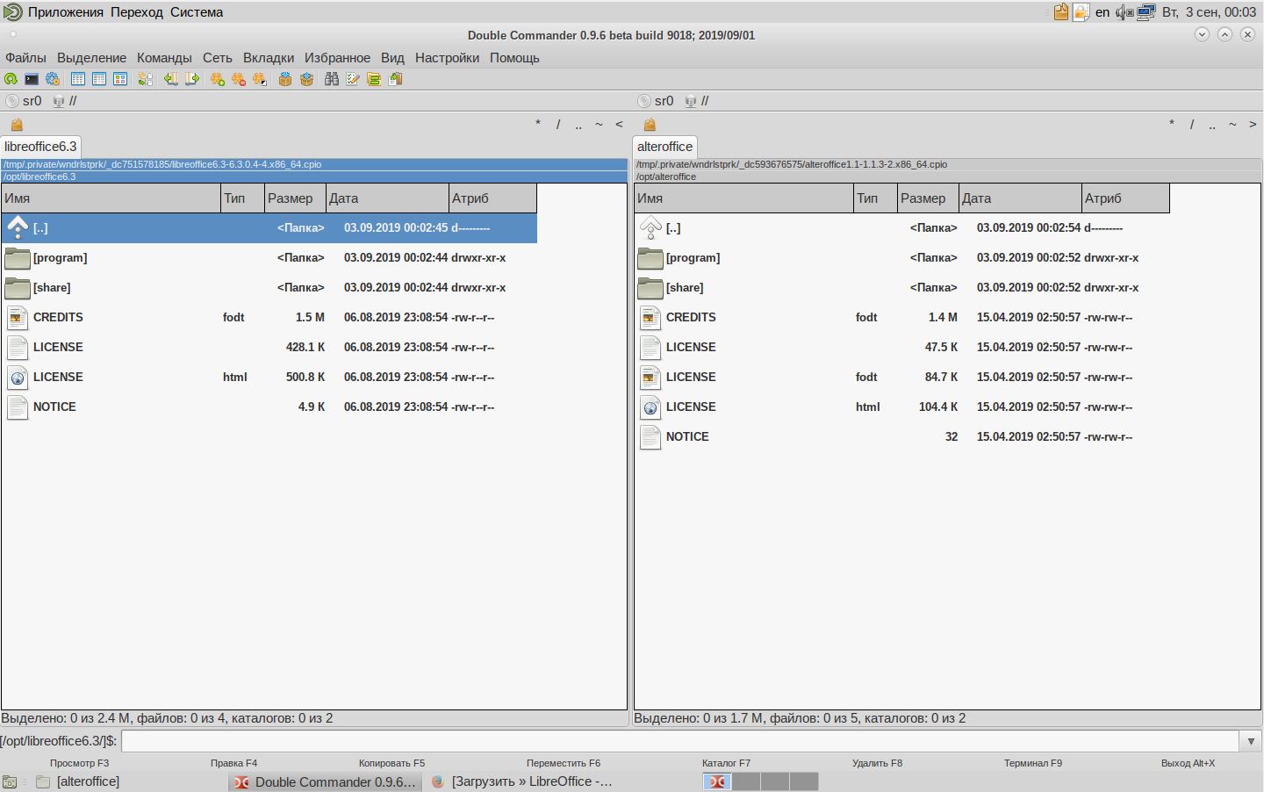
Task: Open the Вкладки menu
Action: point(269,58)
